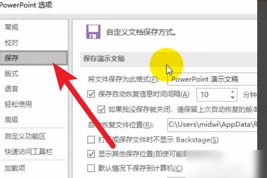Viewport: 267px width, 178px height.
Task: Select the 保存 category in sidebar
Action: 34,58
